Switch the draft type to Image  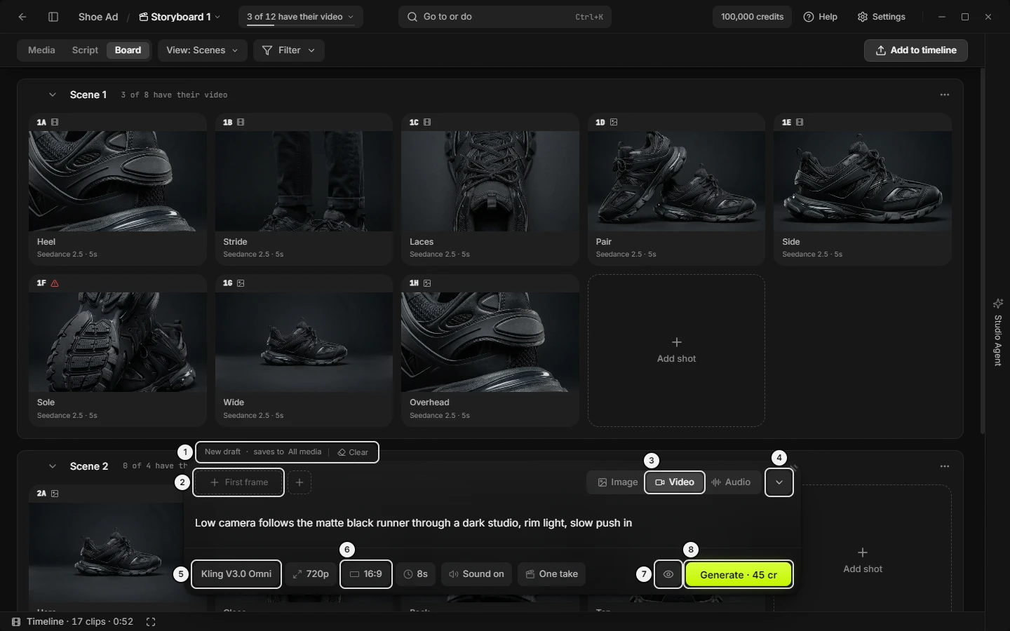point(618,482)
